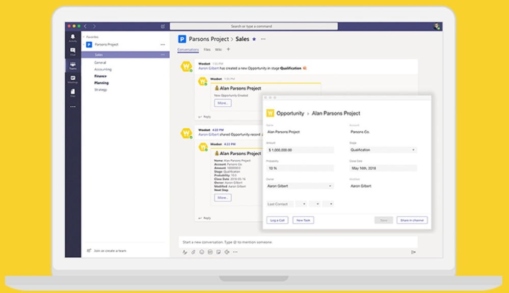Collapse the Favorites section
The width and height of the screenshot is (509, 293).
tap(84, 37)
